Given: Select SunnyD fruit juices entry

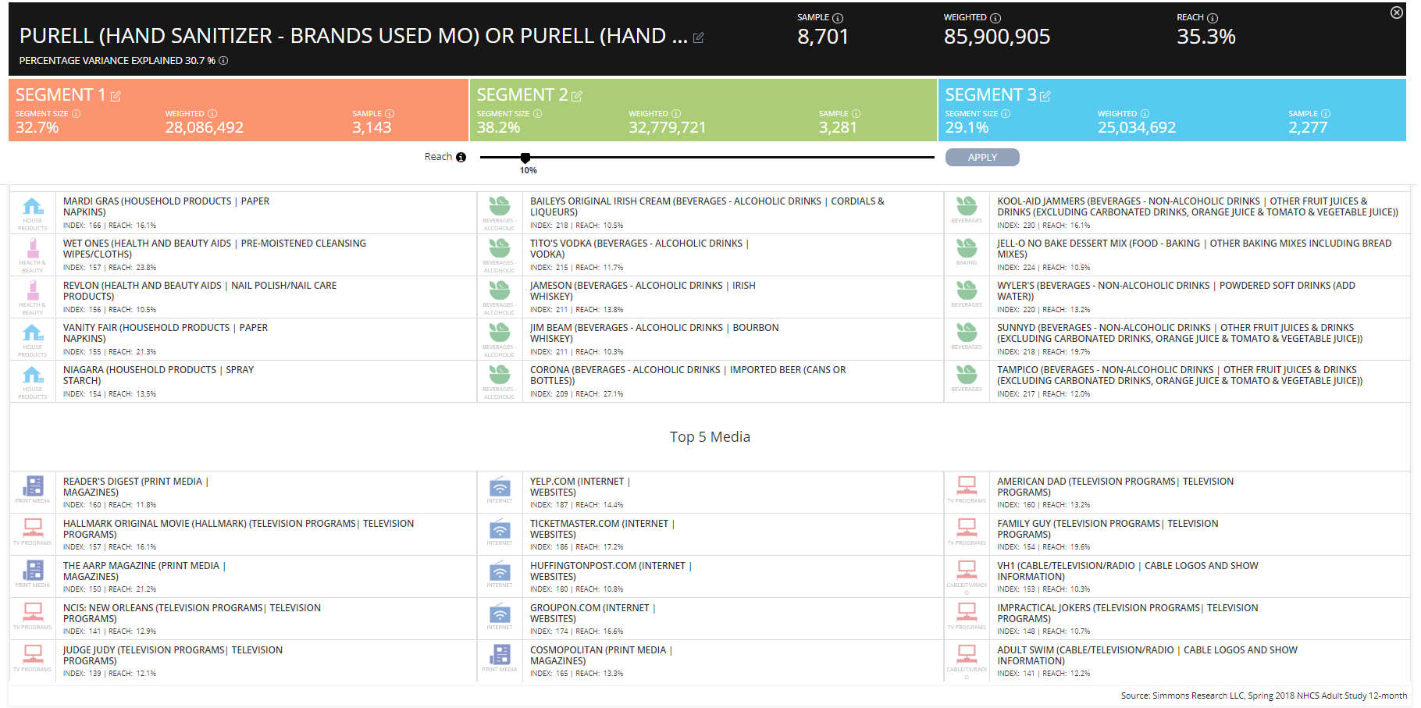Looking at the screenshot, I should [1177, 340].
